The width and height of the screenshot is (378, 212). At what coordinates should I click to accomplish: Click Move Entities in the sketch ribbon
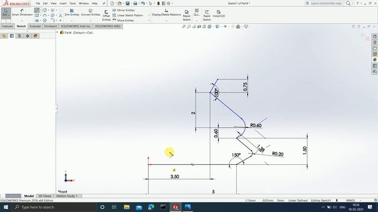click(123, 21)
